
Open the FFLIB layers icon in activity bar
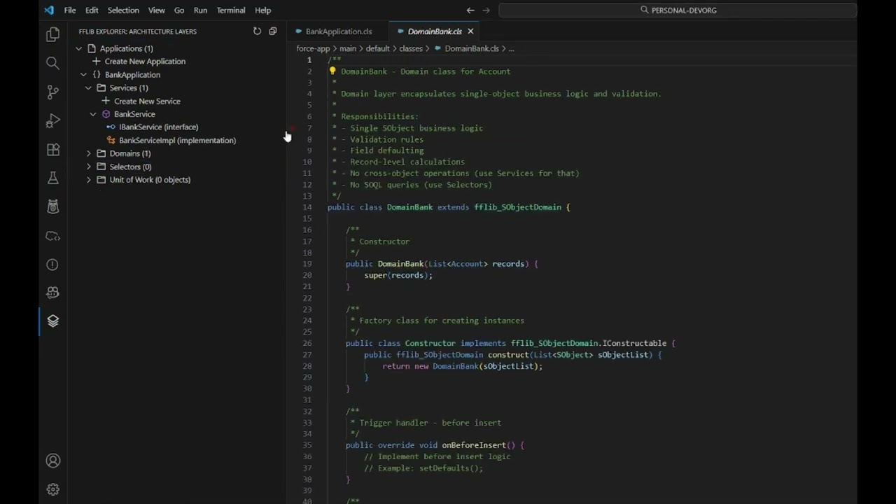tap(52, 321)
